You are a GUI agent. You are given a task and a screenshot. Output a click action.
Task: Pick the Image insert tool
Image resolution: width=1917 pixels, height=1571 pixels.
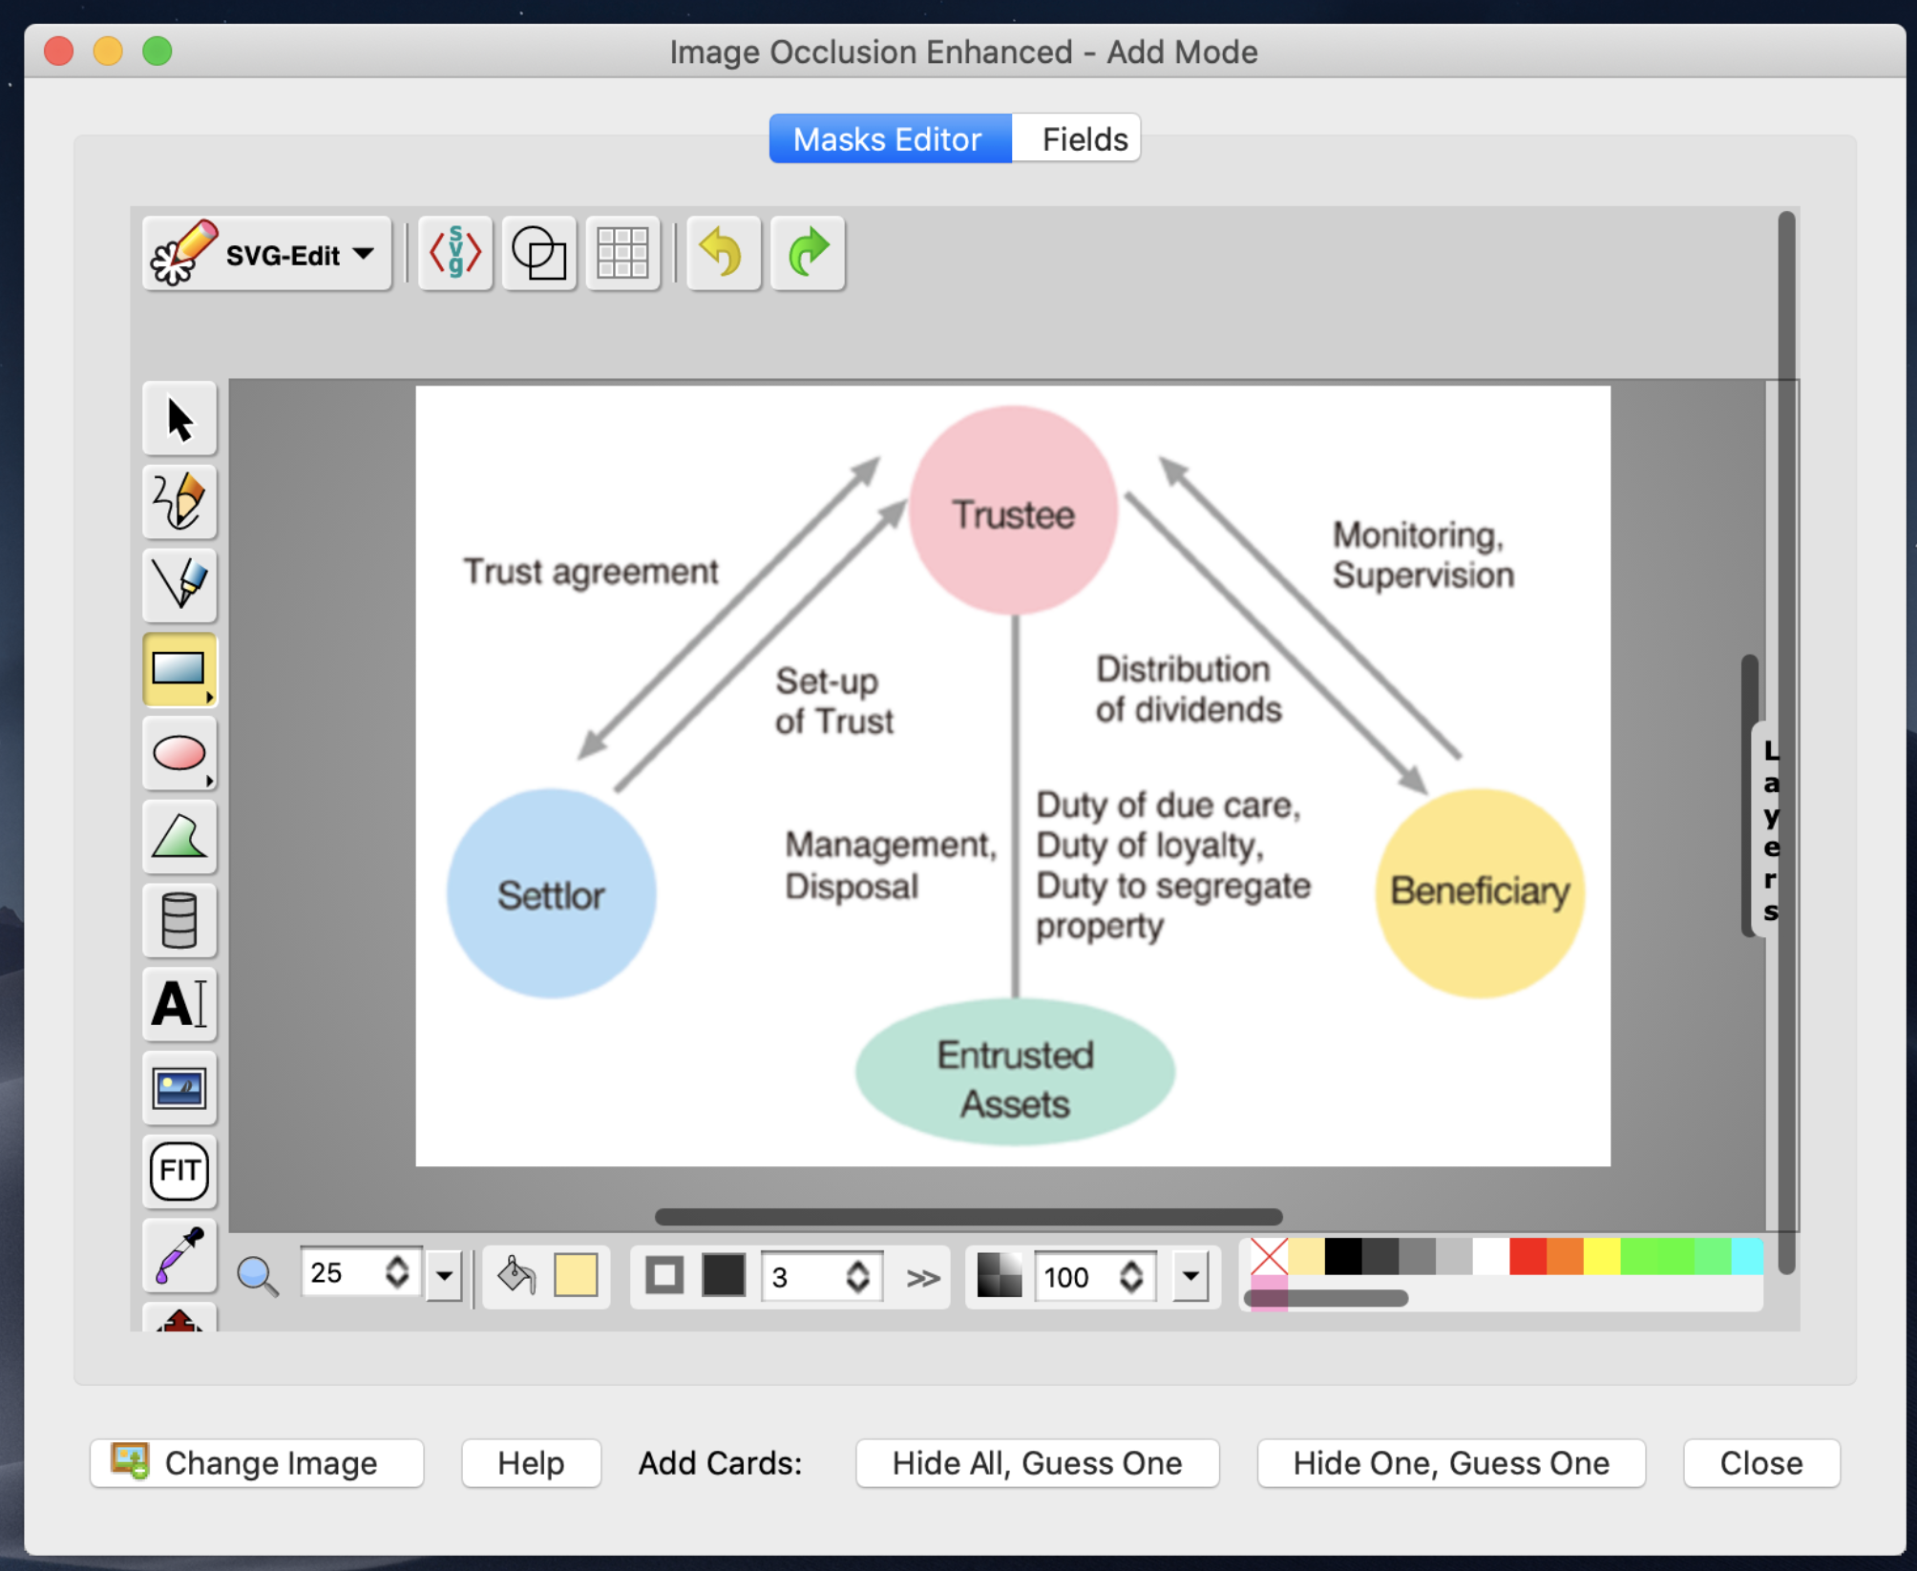[x=179, y=1088]
